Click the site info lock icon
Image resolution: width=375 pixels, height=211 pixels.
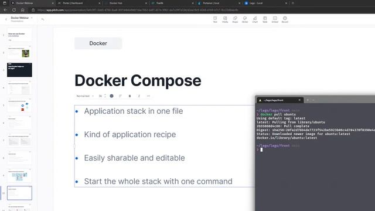coord(33,10)
